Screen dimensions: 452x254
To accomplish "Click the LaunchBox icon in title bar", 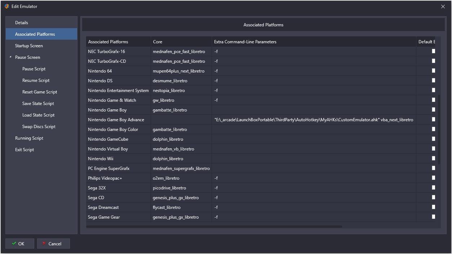I will pos(7,6).
